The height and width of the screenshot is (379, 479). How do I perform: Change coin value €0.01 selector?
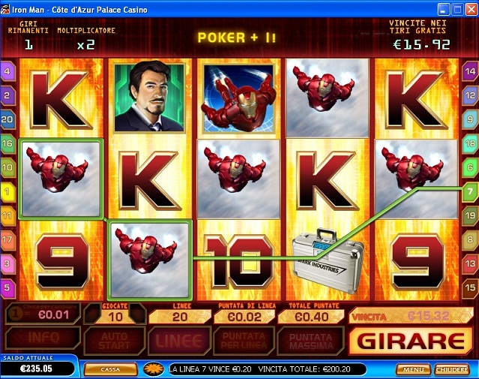coord(43,314)
